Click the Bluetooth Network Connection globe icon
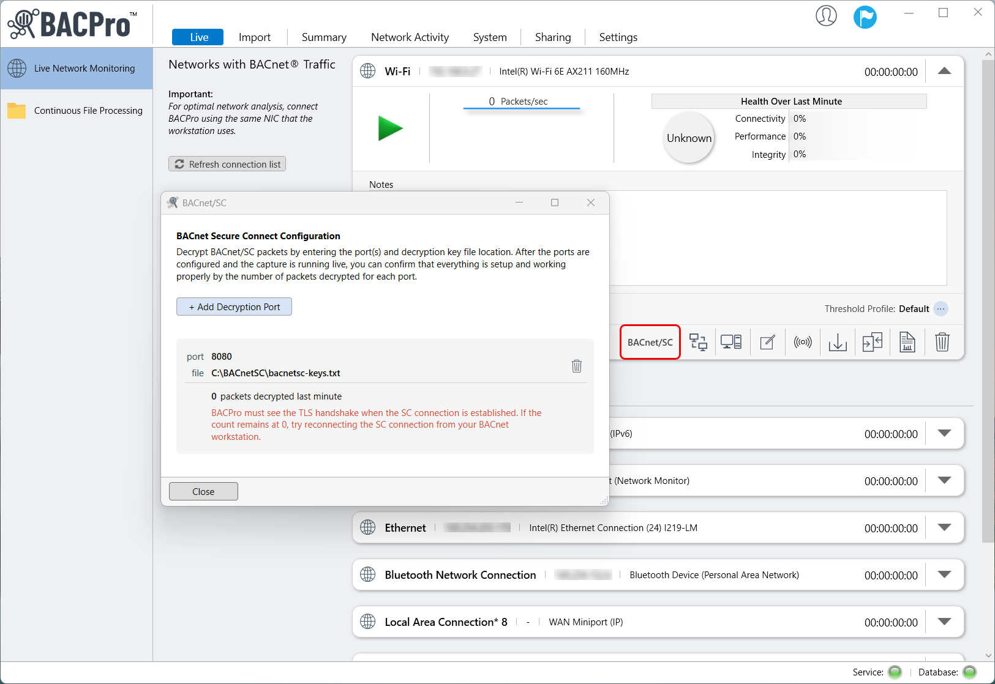The image size is (995, 684). (x=368, y=574)
